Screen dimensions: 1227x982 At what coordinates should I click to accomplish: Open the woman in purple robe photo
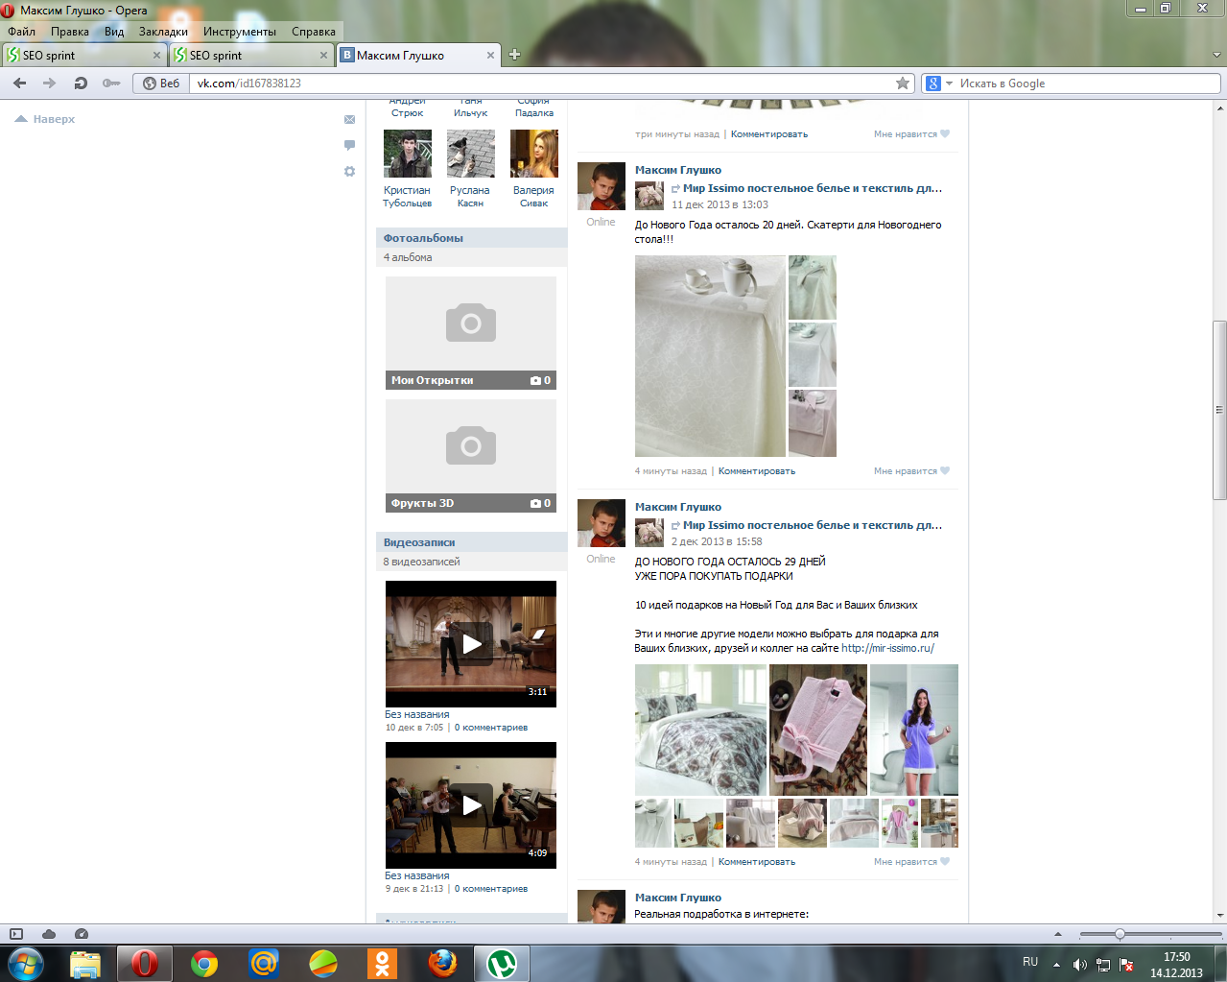(x=914, y=730)
